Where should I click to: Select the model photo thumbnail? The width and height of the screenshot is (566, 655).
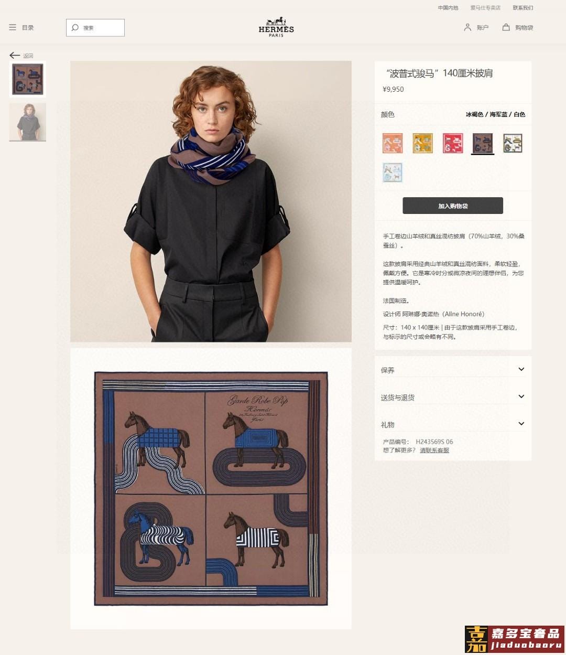28,122
